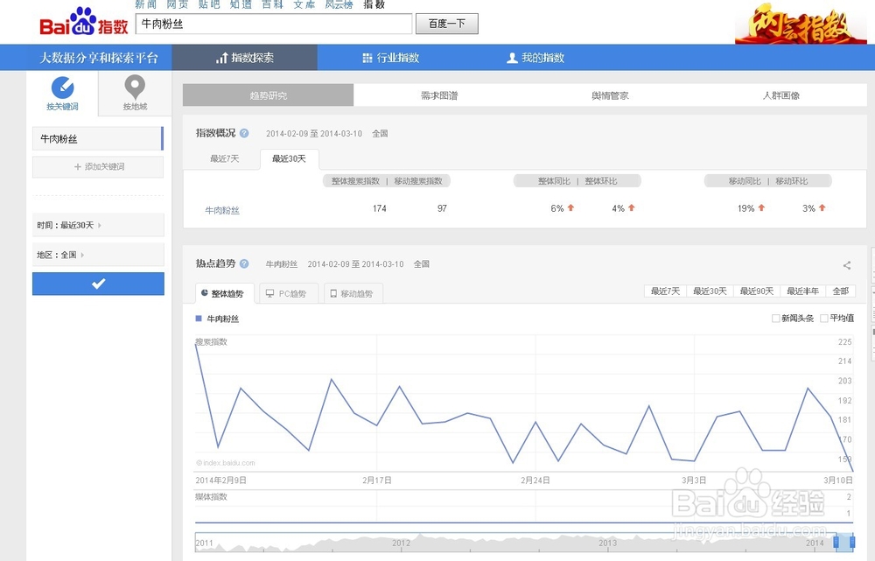Select the 最近7天 tab in 指数概况
875x561 pixels.
[220, 158]
